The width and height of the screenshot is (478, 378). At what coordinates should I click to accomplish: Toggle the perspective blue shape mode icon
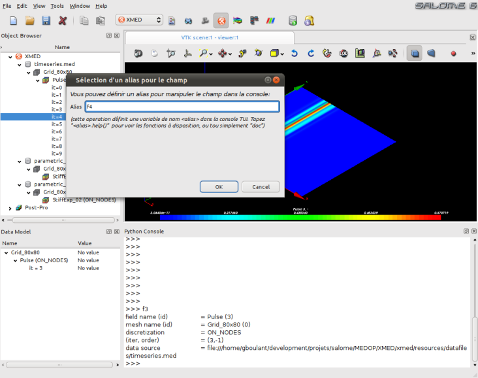pyautogui.click(x=431, y=54)
